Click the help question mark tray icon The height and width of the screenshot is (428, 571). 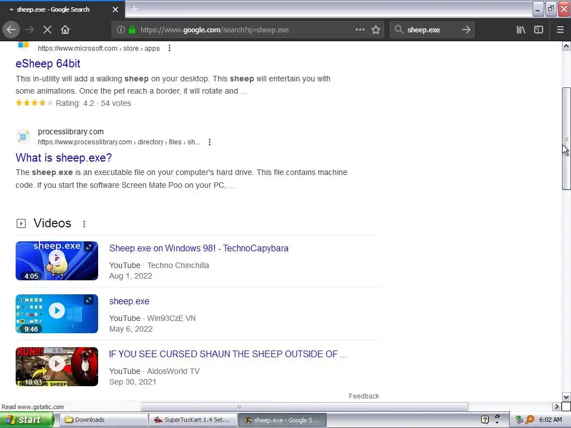[x=485, y=420]
